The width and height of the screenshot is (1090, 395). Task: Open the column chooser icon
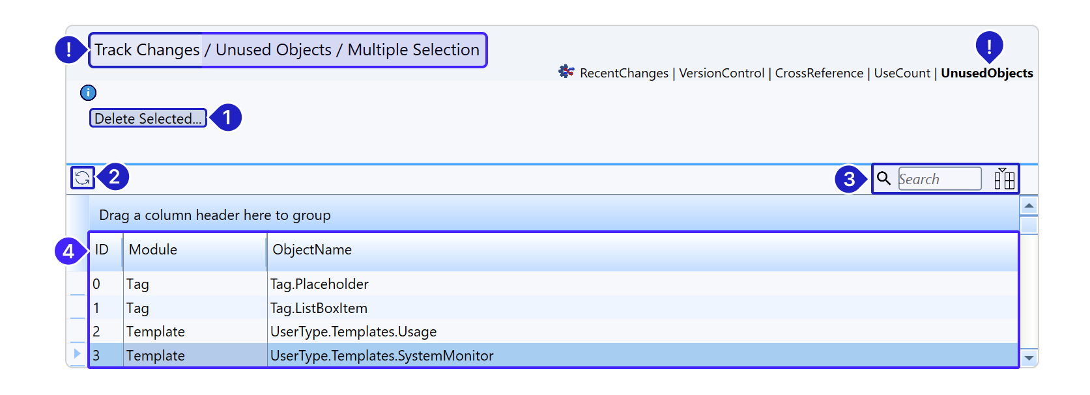[x=1004, y=178]
